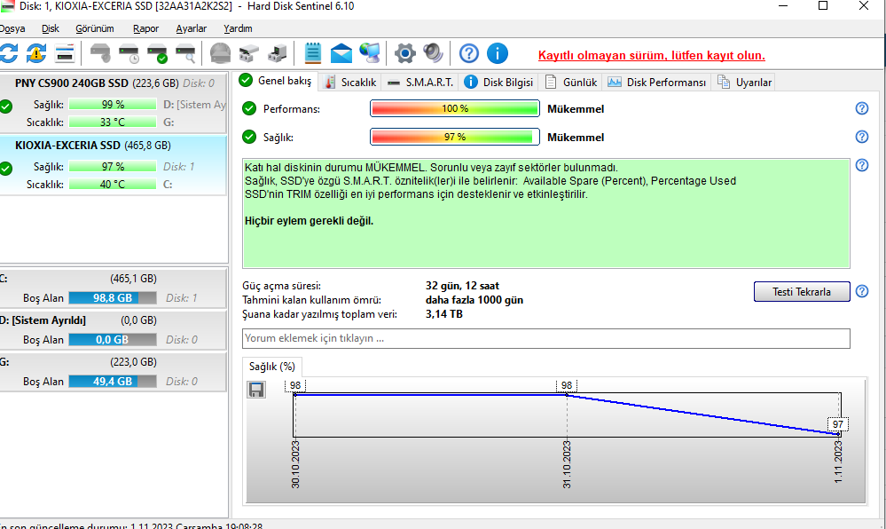Click green check icon next to Performans label

pyautogui.click(x=249, y=108)
